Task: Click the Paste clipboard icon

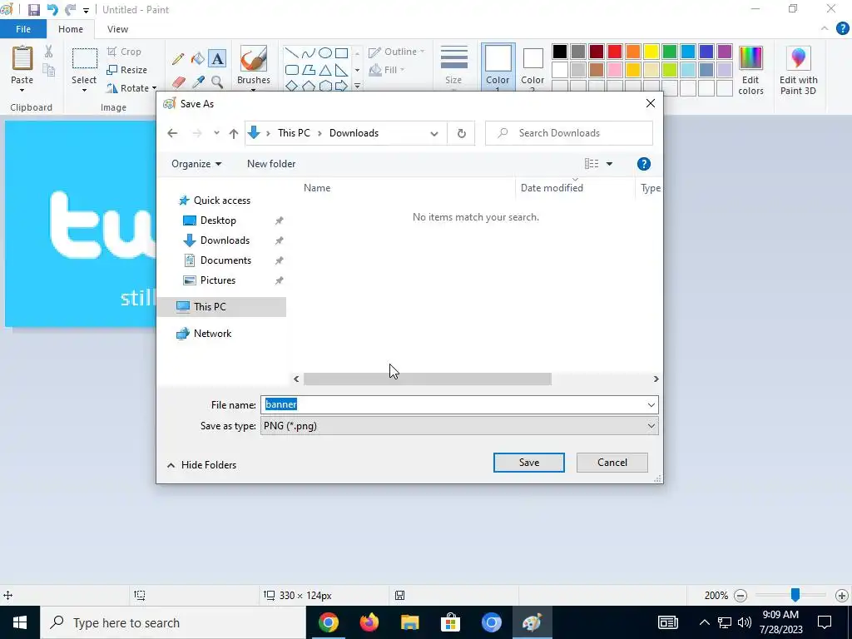Action: pyautogui.click(x=22, y=59)
